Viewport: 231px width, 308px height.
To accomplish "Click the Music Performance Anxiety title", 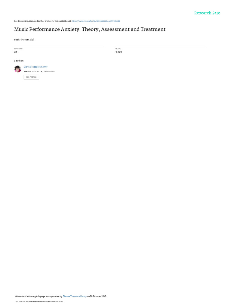I will pyautogui.click(x=90, y=29).
